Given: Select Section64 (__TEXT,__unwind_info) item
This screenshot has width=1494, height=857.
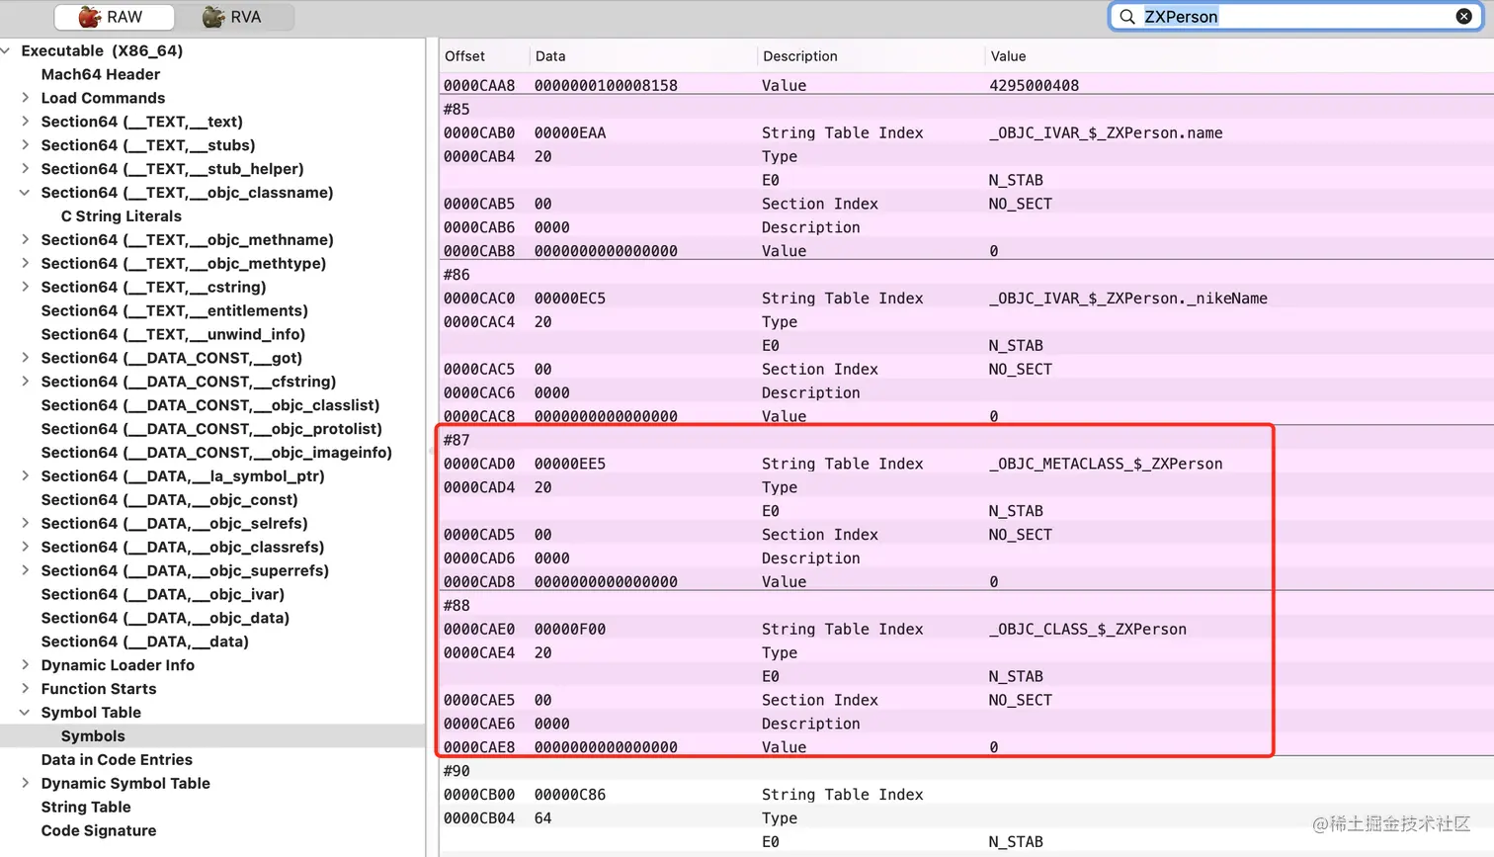Looking at the screenshot, I should (173, 335).
